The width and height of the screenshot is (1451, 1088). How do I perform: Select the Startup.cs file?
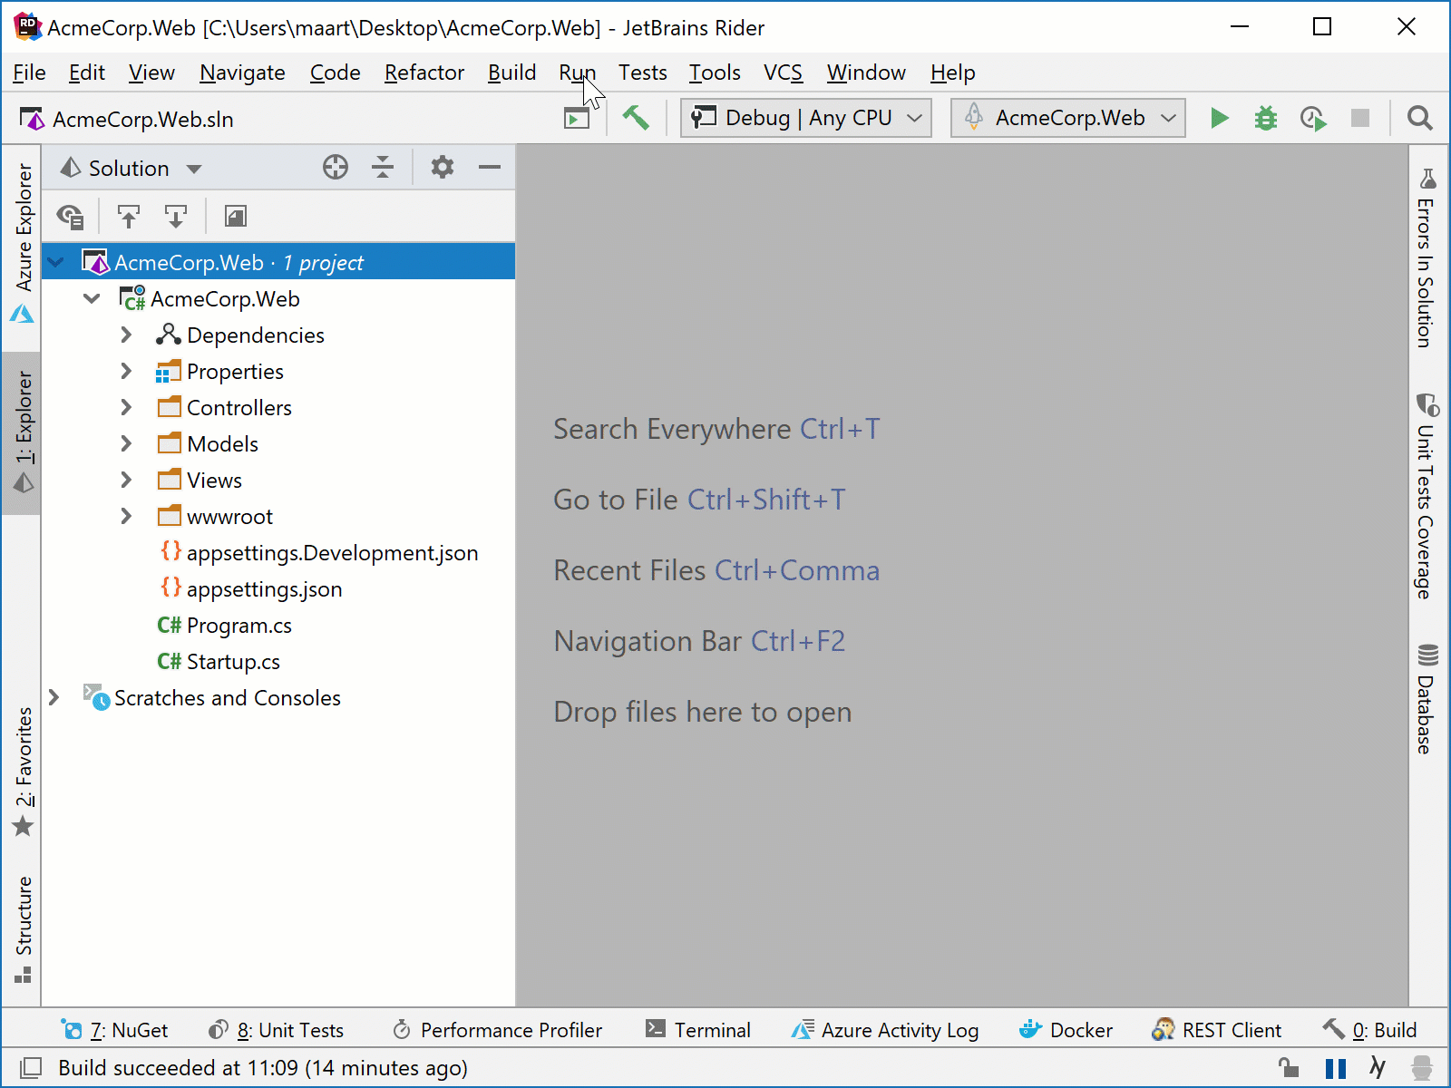232,662
